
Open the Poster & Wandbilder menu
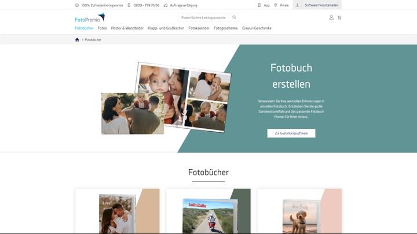(127, 28)
